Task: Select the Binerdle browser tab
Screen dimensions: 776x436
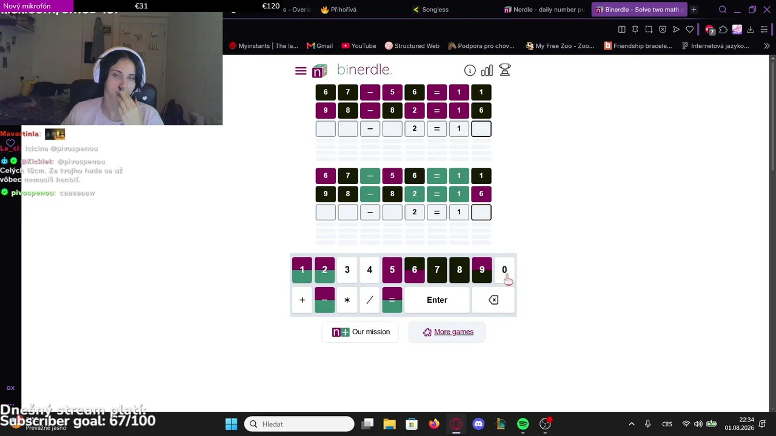Action: [639, 10]
